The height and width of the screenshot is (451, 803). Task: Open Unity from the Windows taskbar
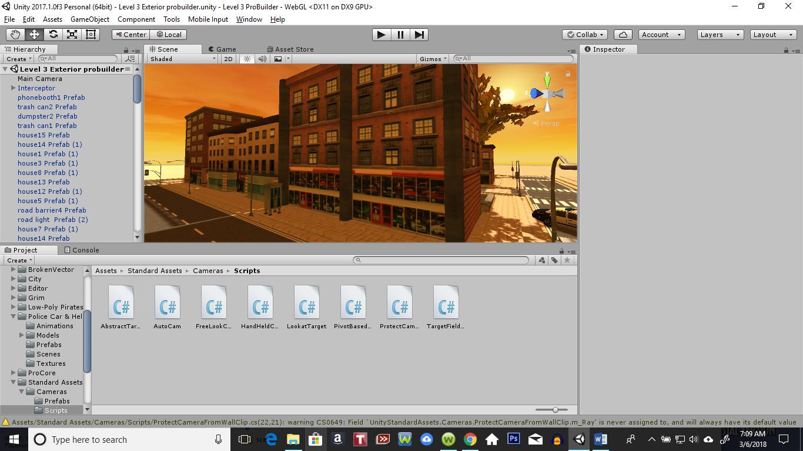pyautogui.click(x=579, y=439)
